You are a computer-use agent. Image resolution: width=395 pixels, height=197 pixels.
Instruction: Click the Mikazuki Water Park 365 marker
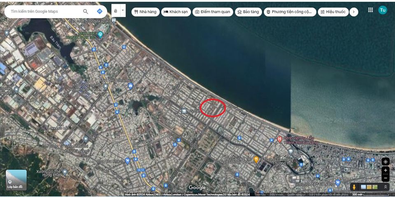(100, 35)
